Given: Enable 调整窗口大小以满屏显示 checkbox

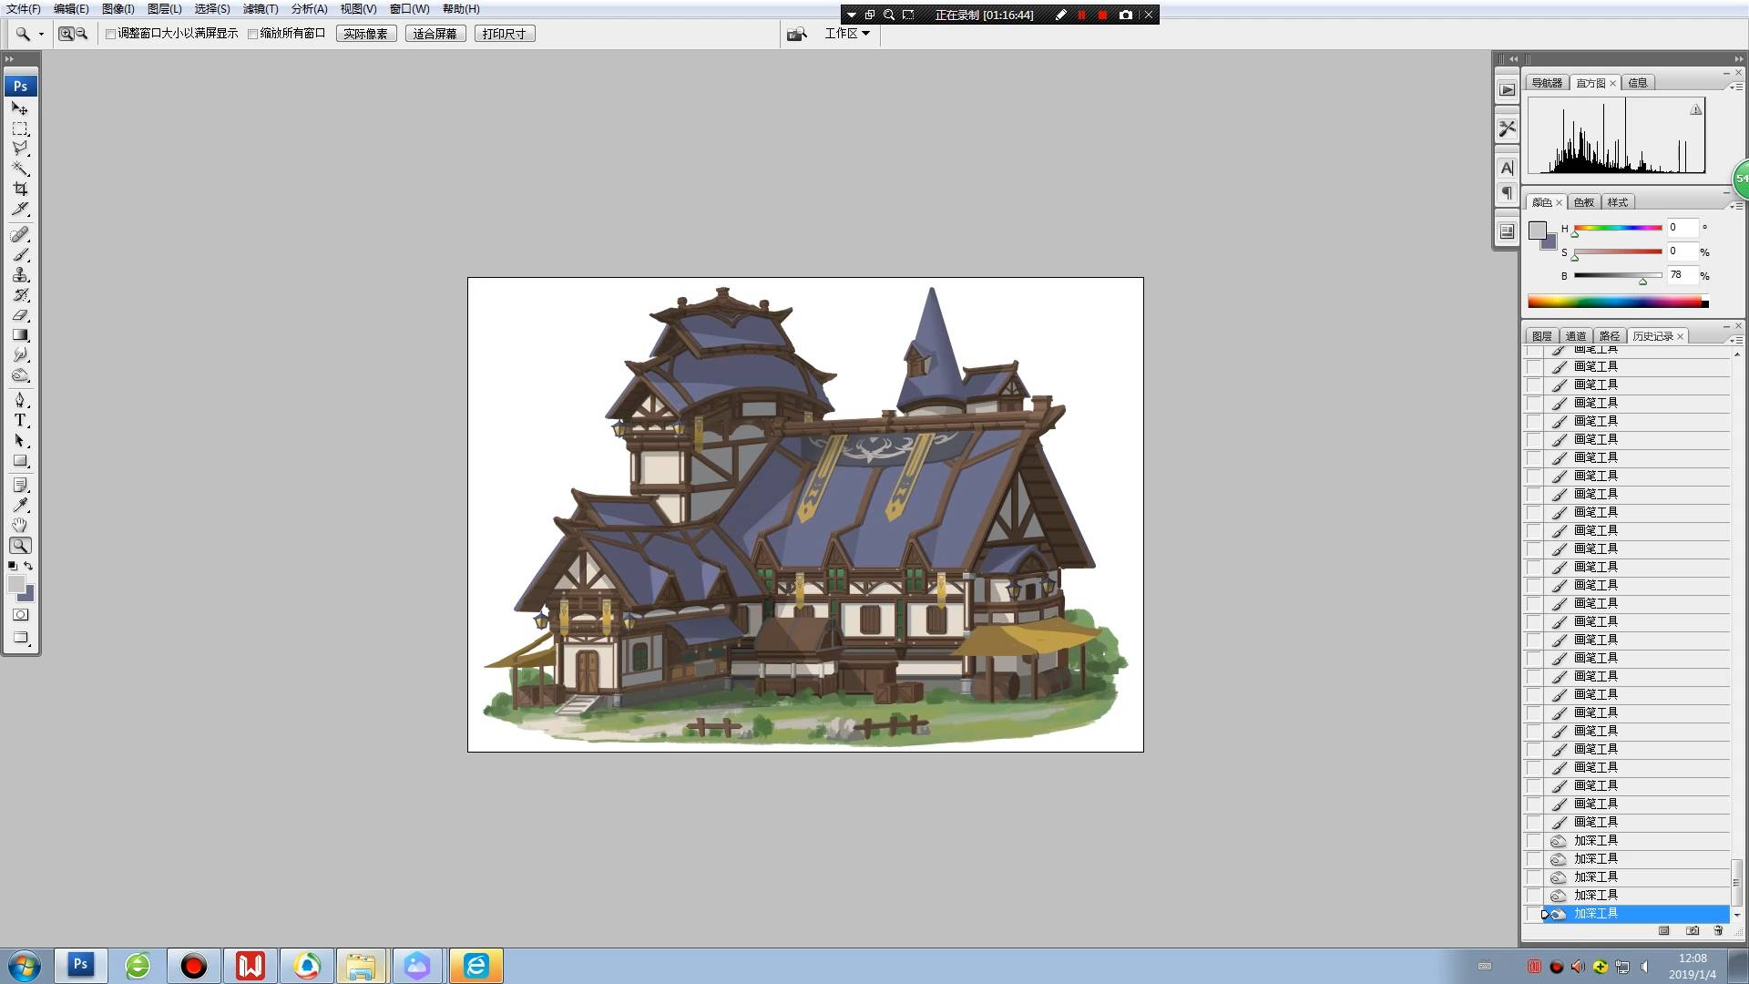Looking at the screenshot, I should pyautogui.click(x=111, y=34).
